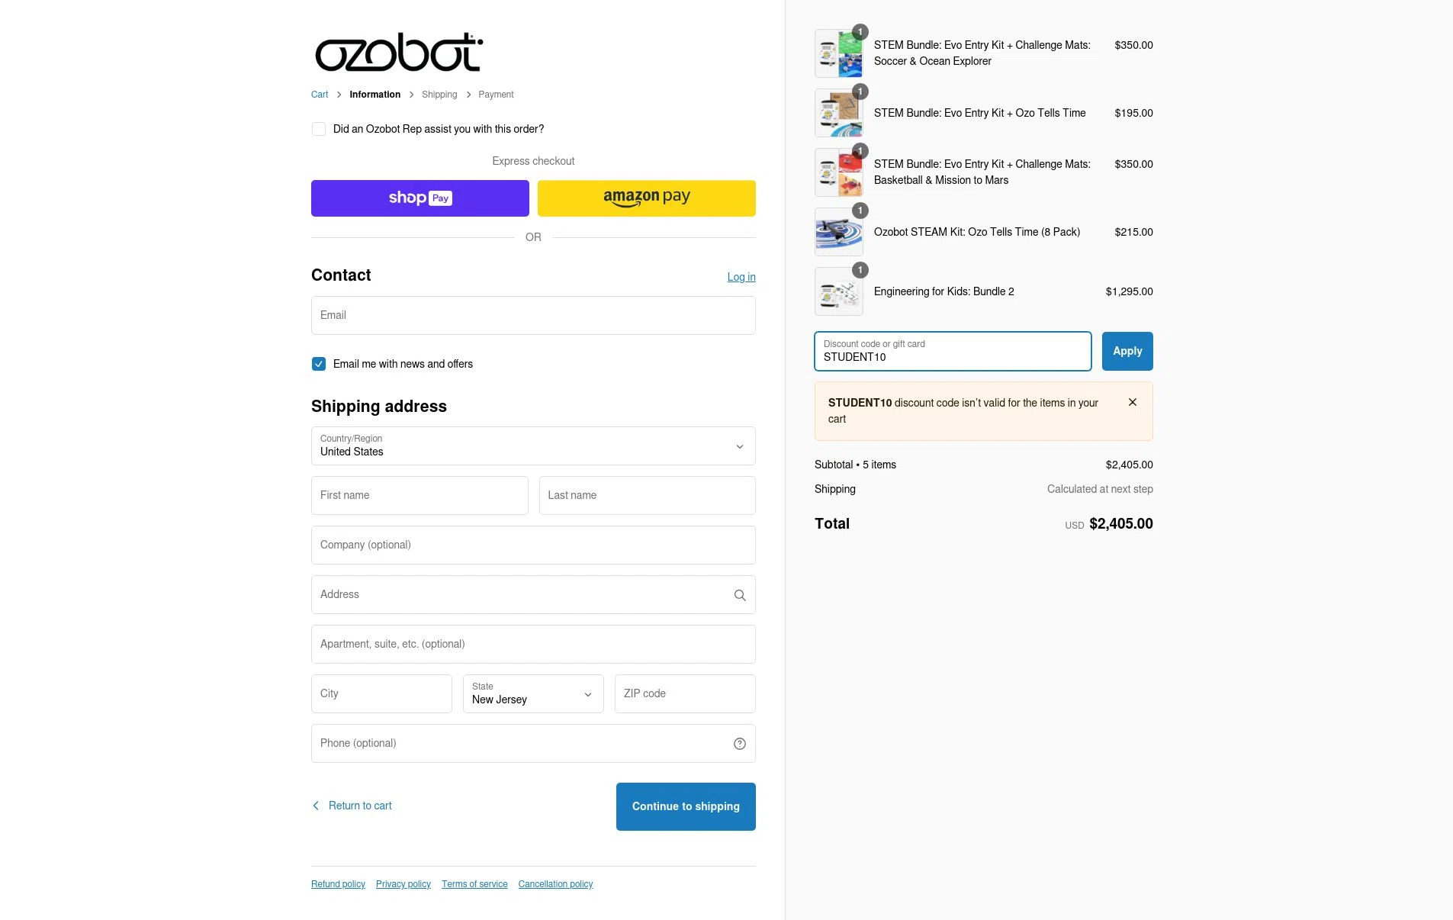Click the Log in link
Viewport: 1453px width, 920px height.
tap(741, 277)
